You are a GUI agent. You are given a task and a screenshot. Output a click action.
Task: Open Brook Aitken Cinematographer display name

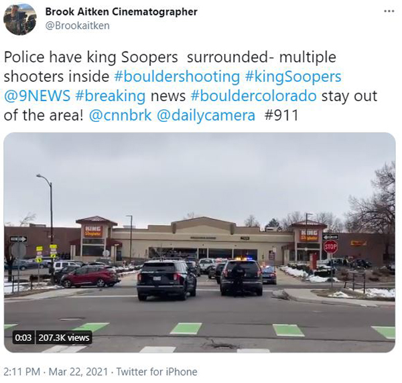click(x=121, y=11)
